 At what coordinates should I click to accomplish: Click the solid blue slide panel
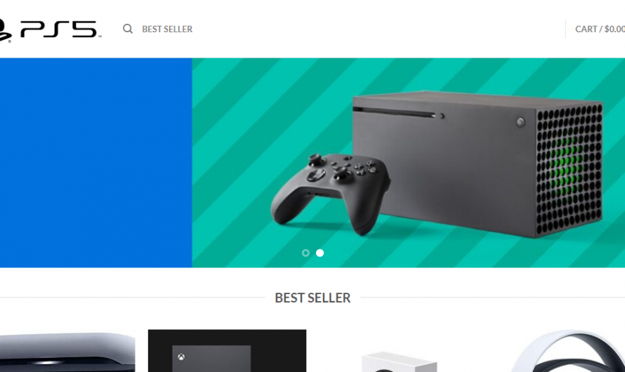96,163
